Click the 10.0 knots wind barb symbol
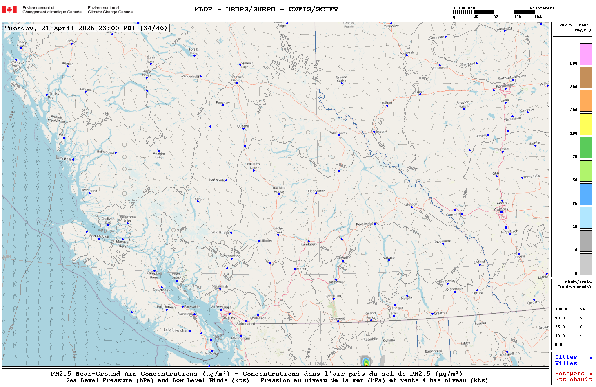 coord(585,336)
